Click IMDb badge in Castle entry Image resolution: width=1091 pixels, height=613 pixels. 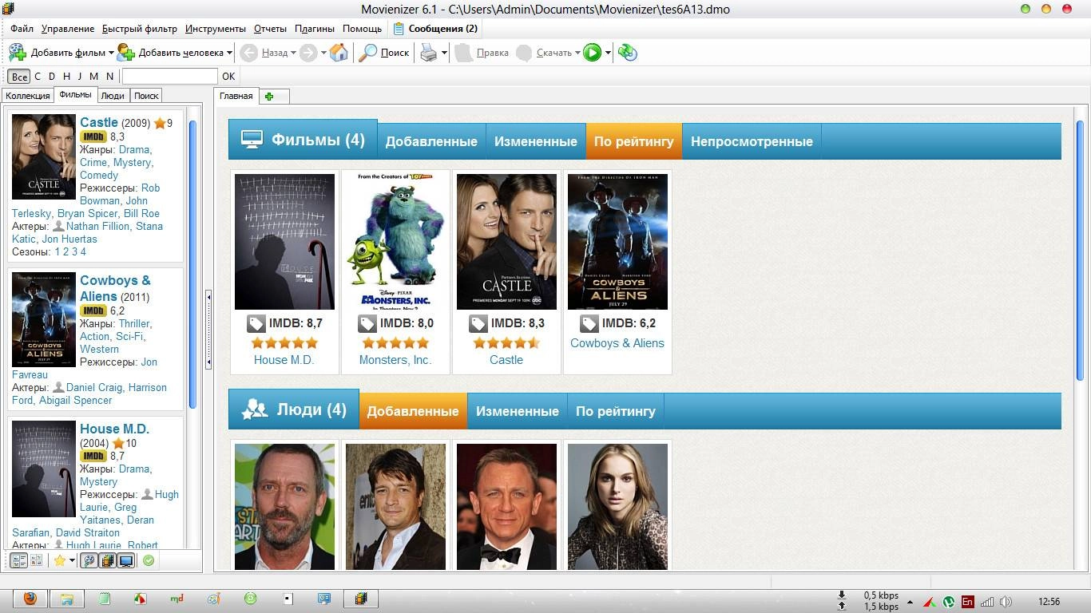point(93,137)
